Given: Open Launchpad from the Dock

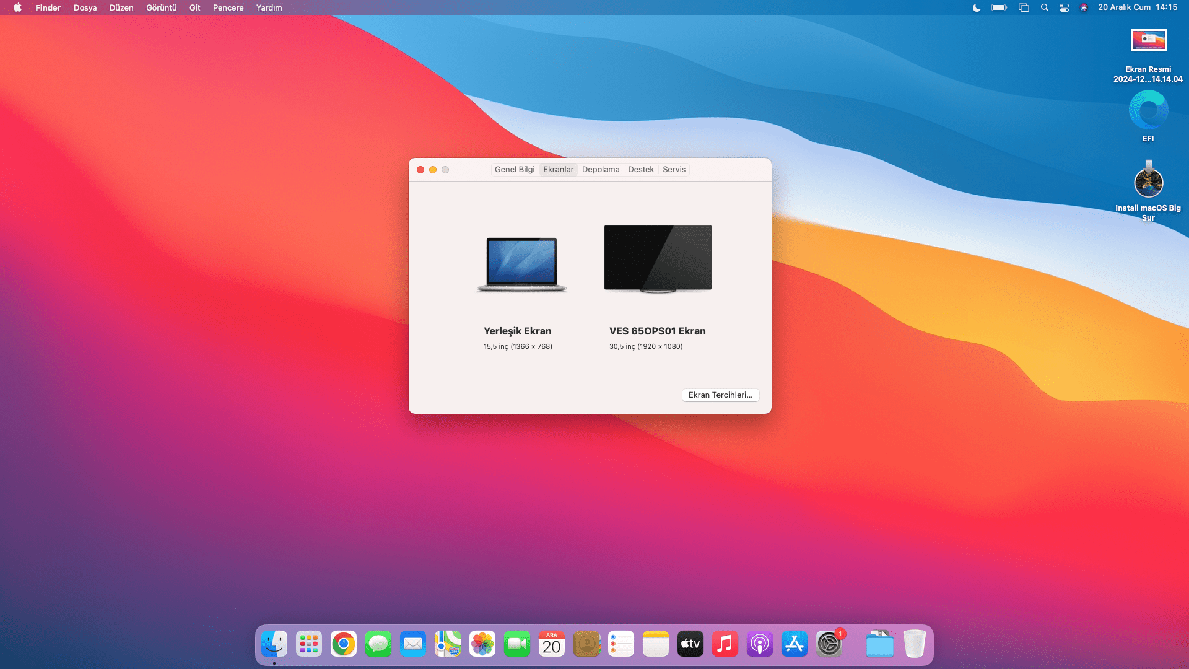Looking at the screenshot, I should (309, 644).
